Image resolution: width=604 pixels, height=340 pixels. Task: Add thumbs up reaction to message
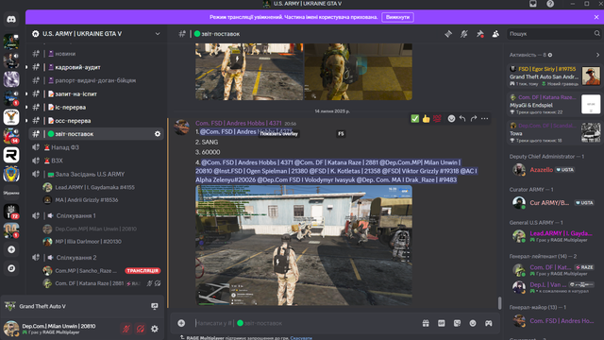[x=426, y=119]
